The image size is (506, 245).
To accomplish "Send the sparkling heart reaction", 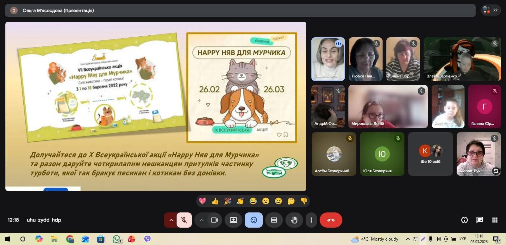I will 203,201.
